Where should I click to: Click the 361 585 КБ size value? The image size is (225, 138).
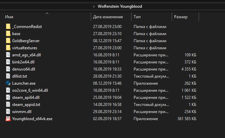(187, 119)
